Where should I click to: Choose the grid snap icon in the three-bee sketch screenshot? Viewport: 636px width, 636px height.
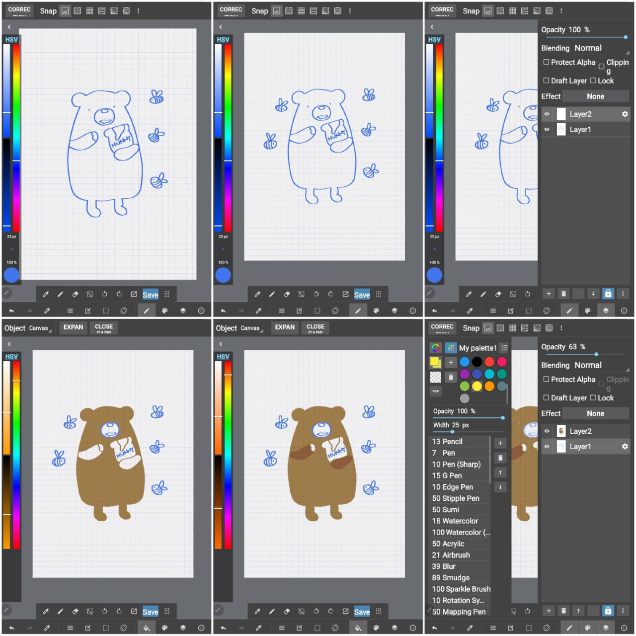pyautogui.click(x=89, y=10)
